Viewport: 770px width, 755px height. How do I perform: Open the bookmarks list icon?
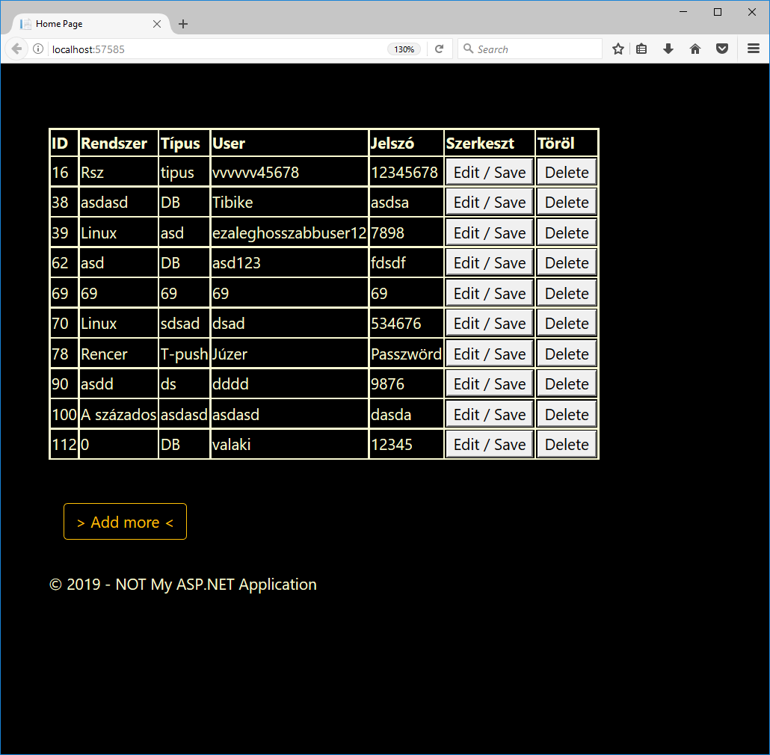coord(641,49)
